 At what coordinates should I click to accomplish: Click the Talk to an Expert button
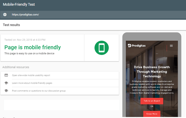click(x=152, y=101)
